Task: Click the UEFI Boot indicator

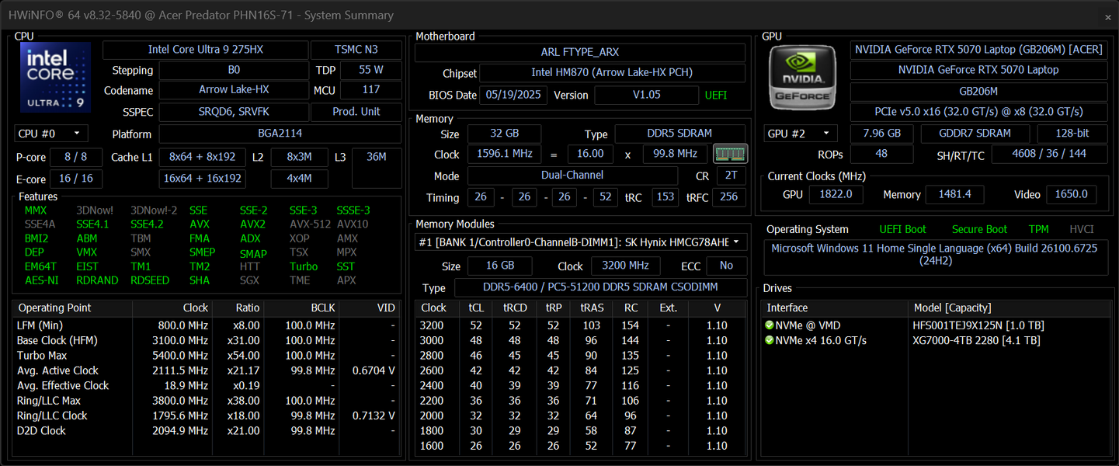Action: [902, 229]
